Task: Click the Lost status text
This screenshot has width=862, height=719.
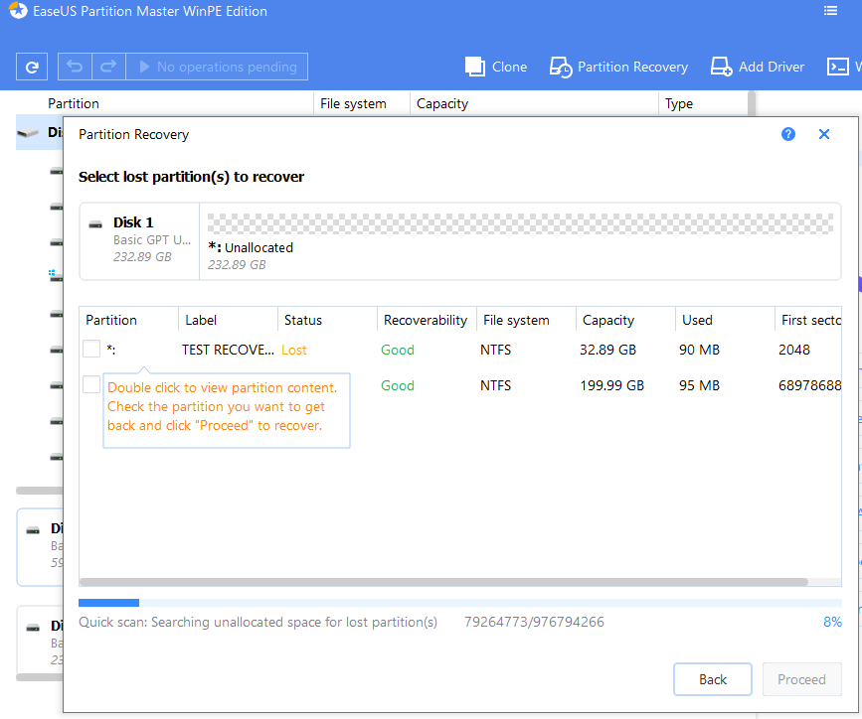Action: click(294, 350)
